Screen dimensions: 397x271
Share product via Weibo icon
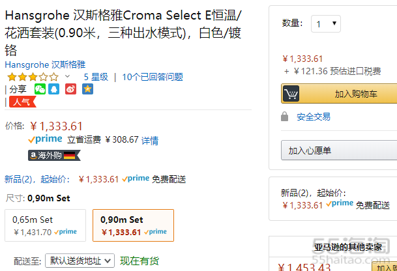[71, 89]
